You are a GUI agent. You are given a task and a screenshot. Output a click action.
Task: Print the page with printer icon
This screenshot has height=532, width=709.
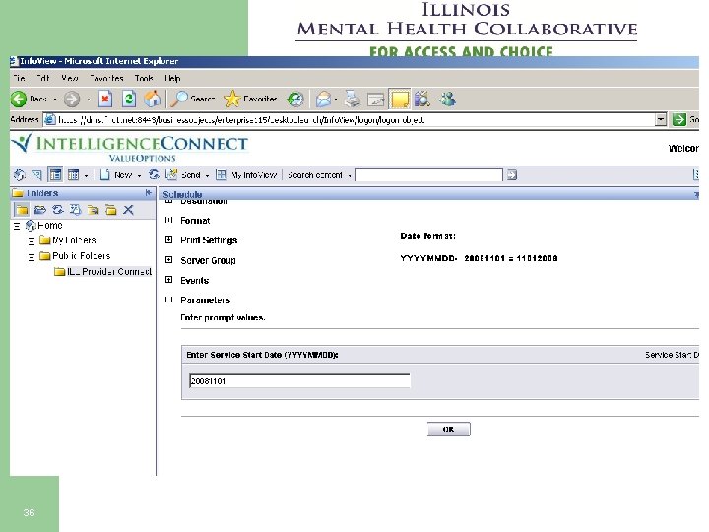353,99
